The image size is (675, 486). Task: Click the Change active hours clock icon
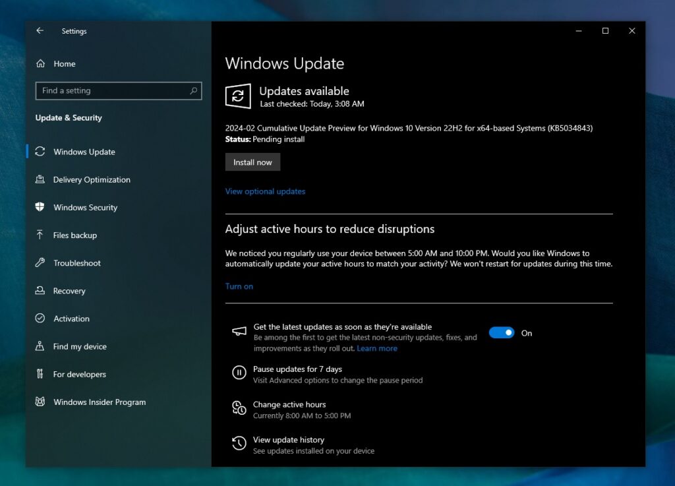[x=238, y=408]
